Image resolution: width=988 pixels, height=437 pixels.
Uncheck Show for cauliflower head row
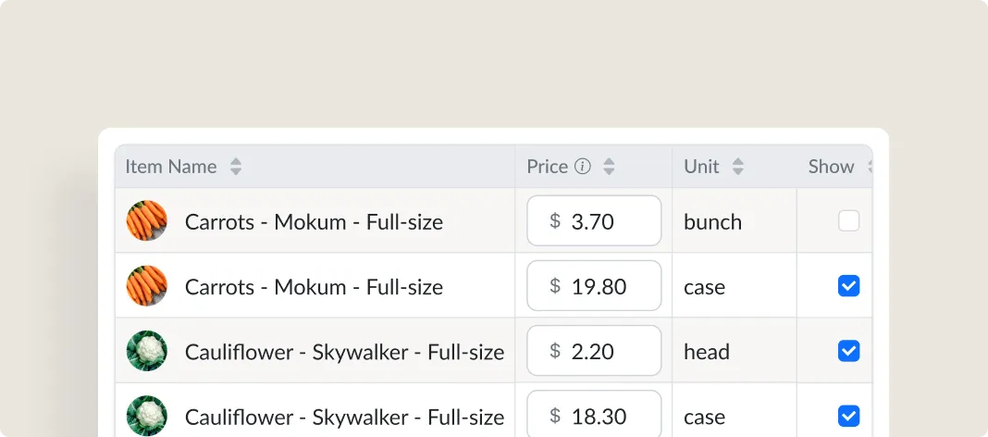[848, 351]
